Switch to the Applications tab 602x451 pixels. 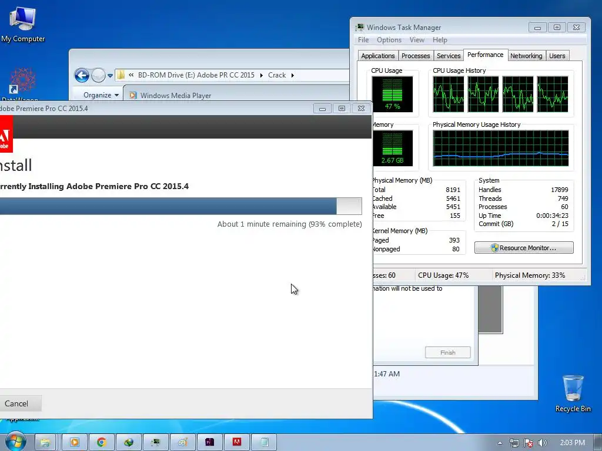tap(378, 56)
